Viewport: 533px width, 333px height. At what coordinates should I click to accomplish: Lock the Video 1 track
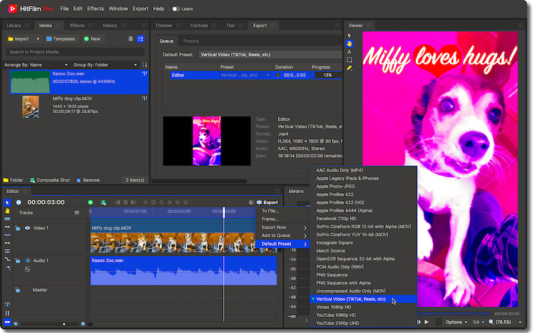point(18,228)
